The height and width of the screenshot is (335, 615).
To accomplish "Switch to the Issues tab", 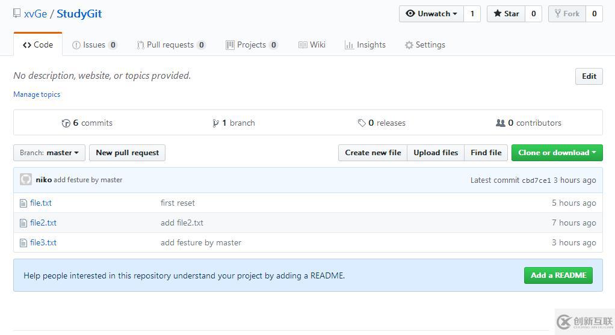I will (x=94, y=45).
